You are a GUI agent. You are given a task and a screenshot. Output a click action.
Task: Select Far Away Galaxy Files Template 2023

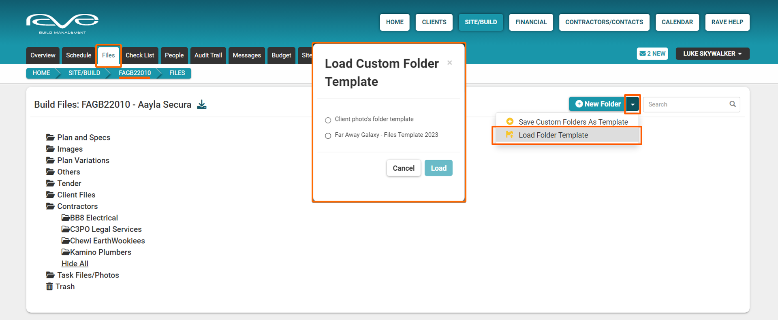click(x=328, y=136)
